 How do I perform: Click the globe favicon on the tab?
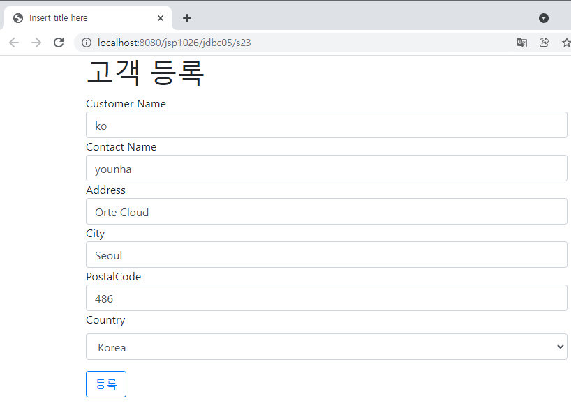18,18
